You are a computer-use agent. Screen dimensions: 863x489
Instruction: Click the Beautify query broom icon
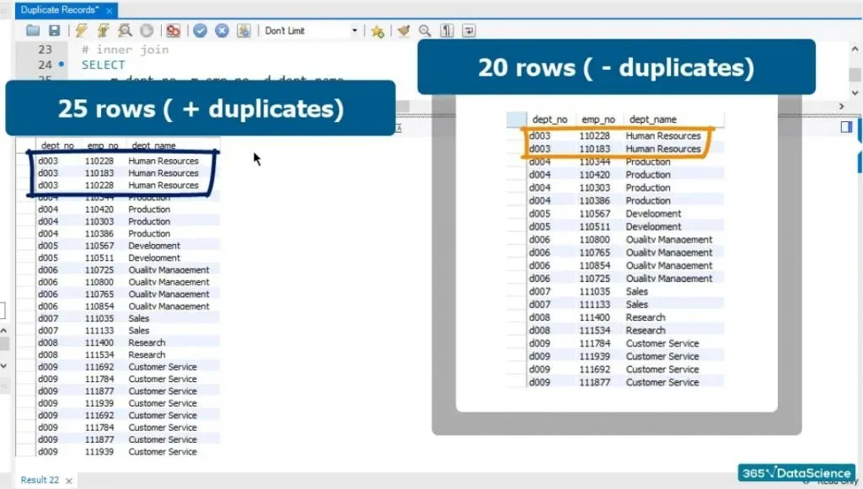pyautogui.click(x=404, y=30)
